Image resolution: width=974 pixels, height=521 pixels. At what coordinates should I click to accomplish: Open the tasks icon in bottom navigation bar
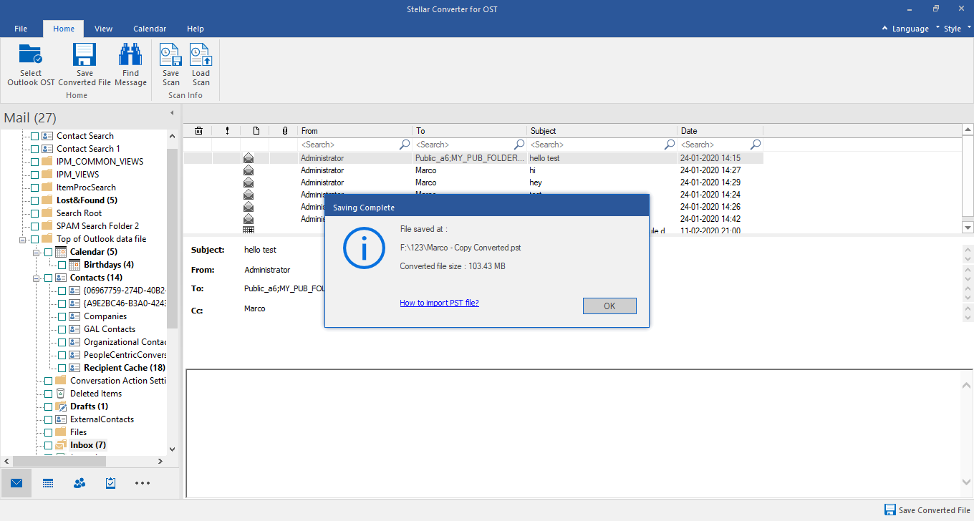pyautogui.click(x=111, y=483)
